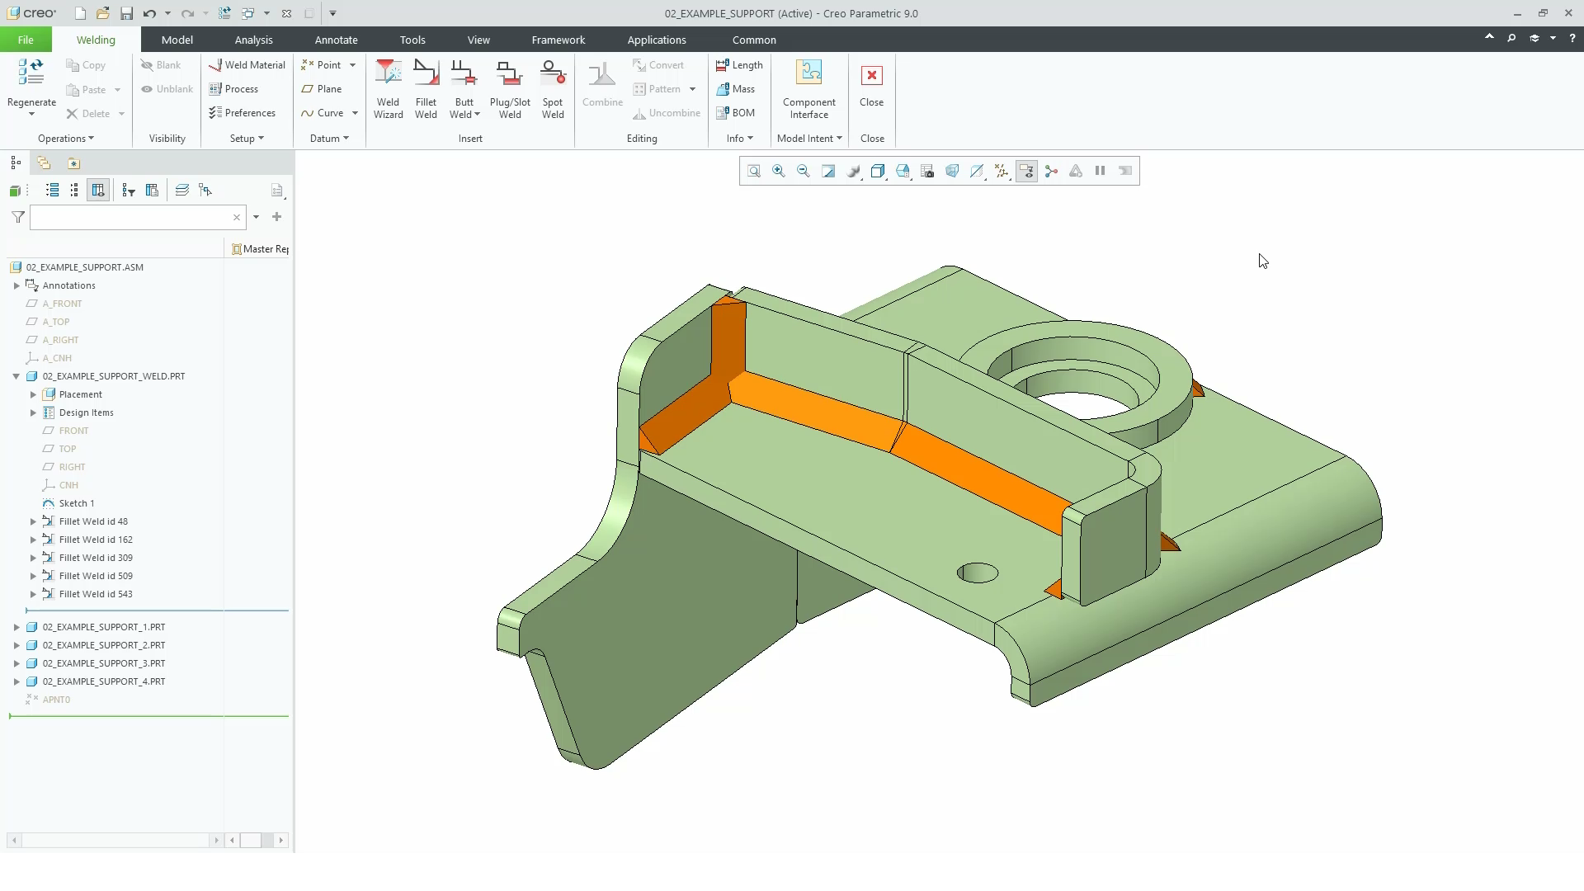Expand 02_EXAMPLE_SUPPORT_1.PRT node

click(16, 627)
